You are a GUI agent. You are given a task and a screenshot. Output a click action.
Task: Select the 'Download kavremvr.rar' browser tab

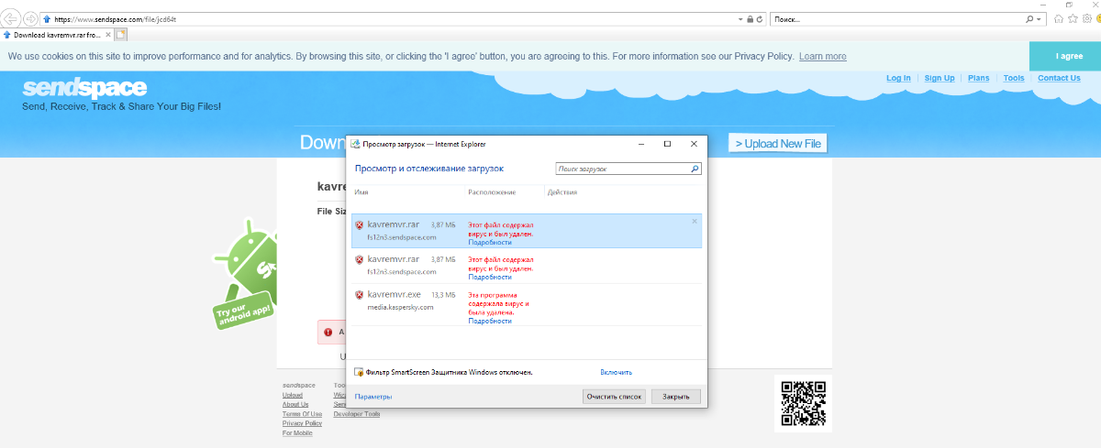point(55,35)
